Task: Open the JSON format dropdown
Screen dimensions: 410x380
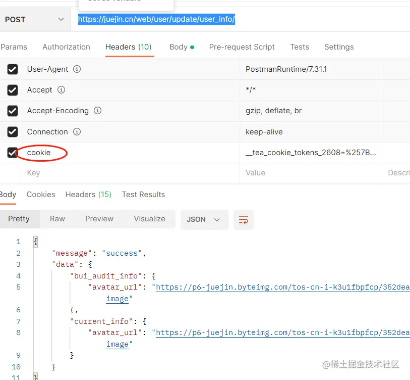Action: (x=204, y=220)
